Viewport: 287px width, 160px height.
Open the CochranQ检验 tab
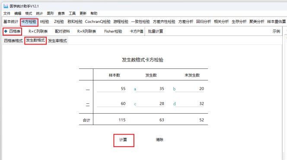point(98,22)
